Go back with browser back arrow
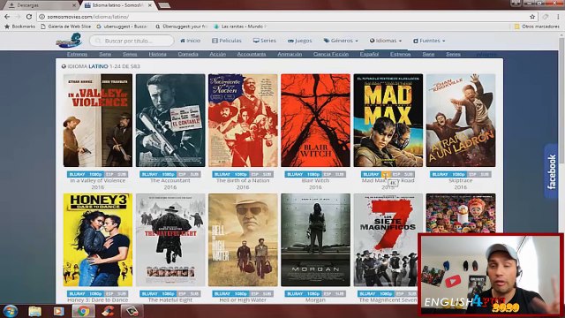Screen dimensions: 565x318 point(7,17)
